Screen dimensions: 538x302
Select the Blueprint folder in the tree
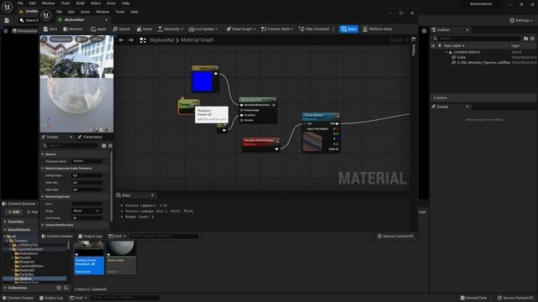pyautogui.click(x=27, y=262)
